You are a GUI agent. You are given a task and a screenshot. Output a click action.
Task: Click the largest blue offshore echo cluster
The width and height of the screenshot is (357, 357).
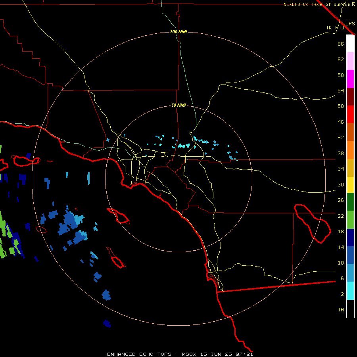71,221
